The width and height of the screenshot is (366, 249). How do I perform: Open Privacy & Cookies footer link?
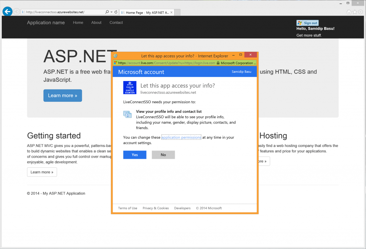click(x=156, y=208)
